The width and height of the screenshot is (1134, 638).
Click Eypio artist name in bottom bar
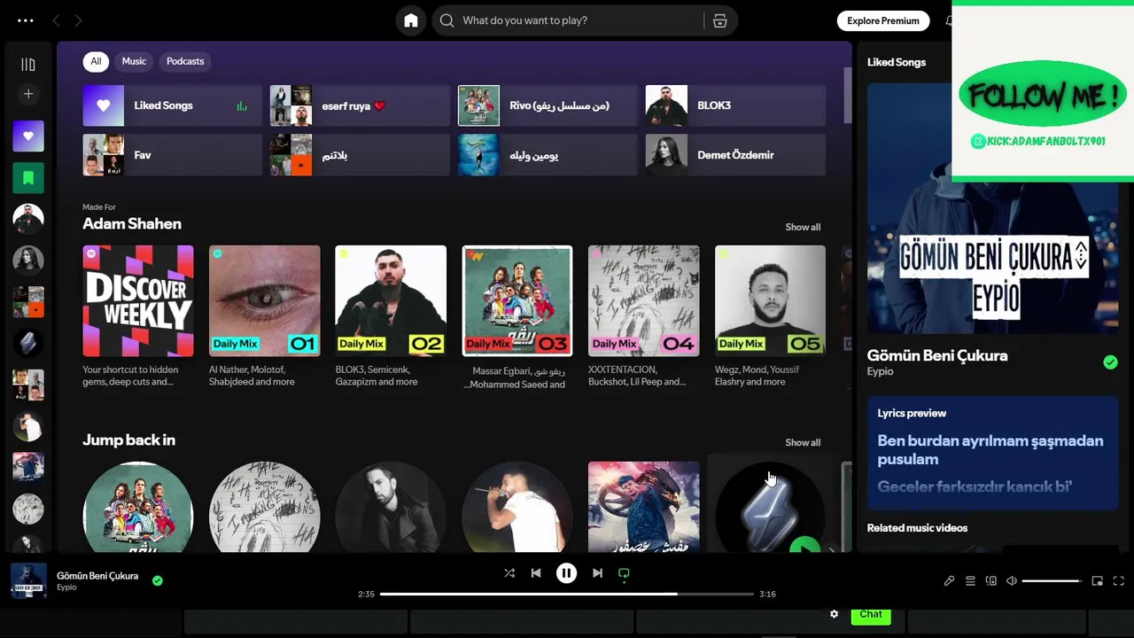[66, 587]
